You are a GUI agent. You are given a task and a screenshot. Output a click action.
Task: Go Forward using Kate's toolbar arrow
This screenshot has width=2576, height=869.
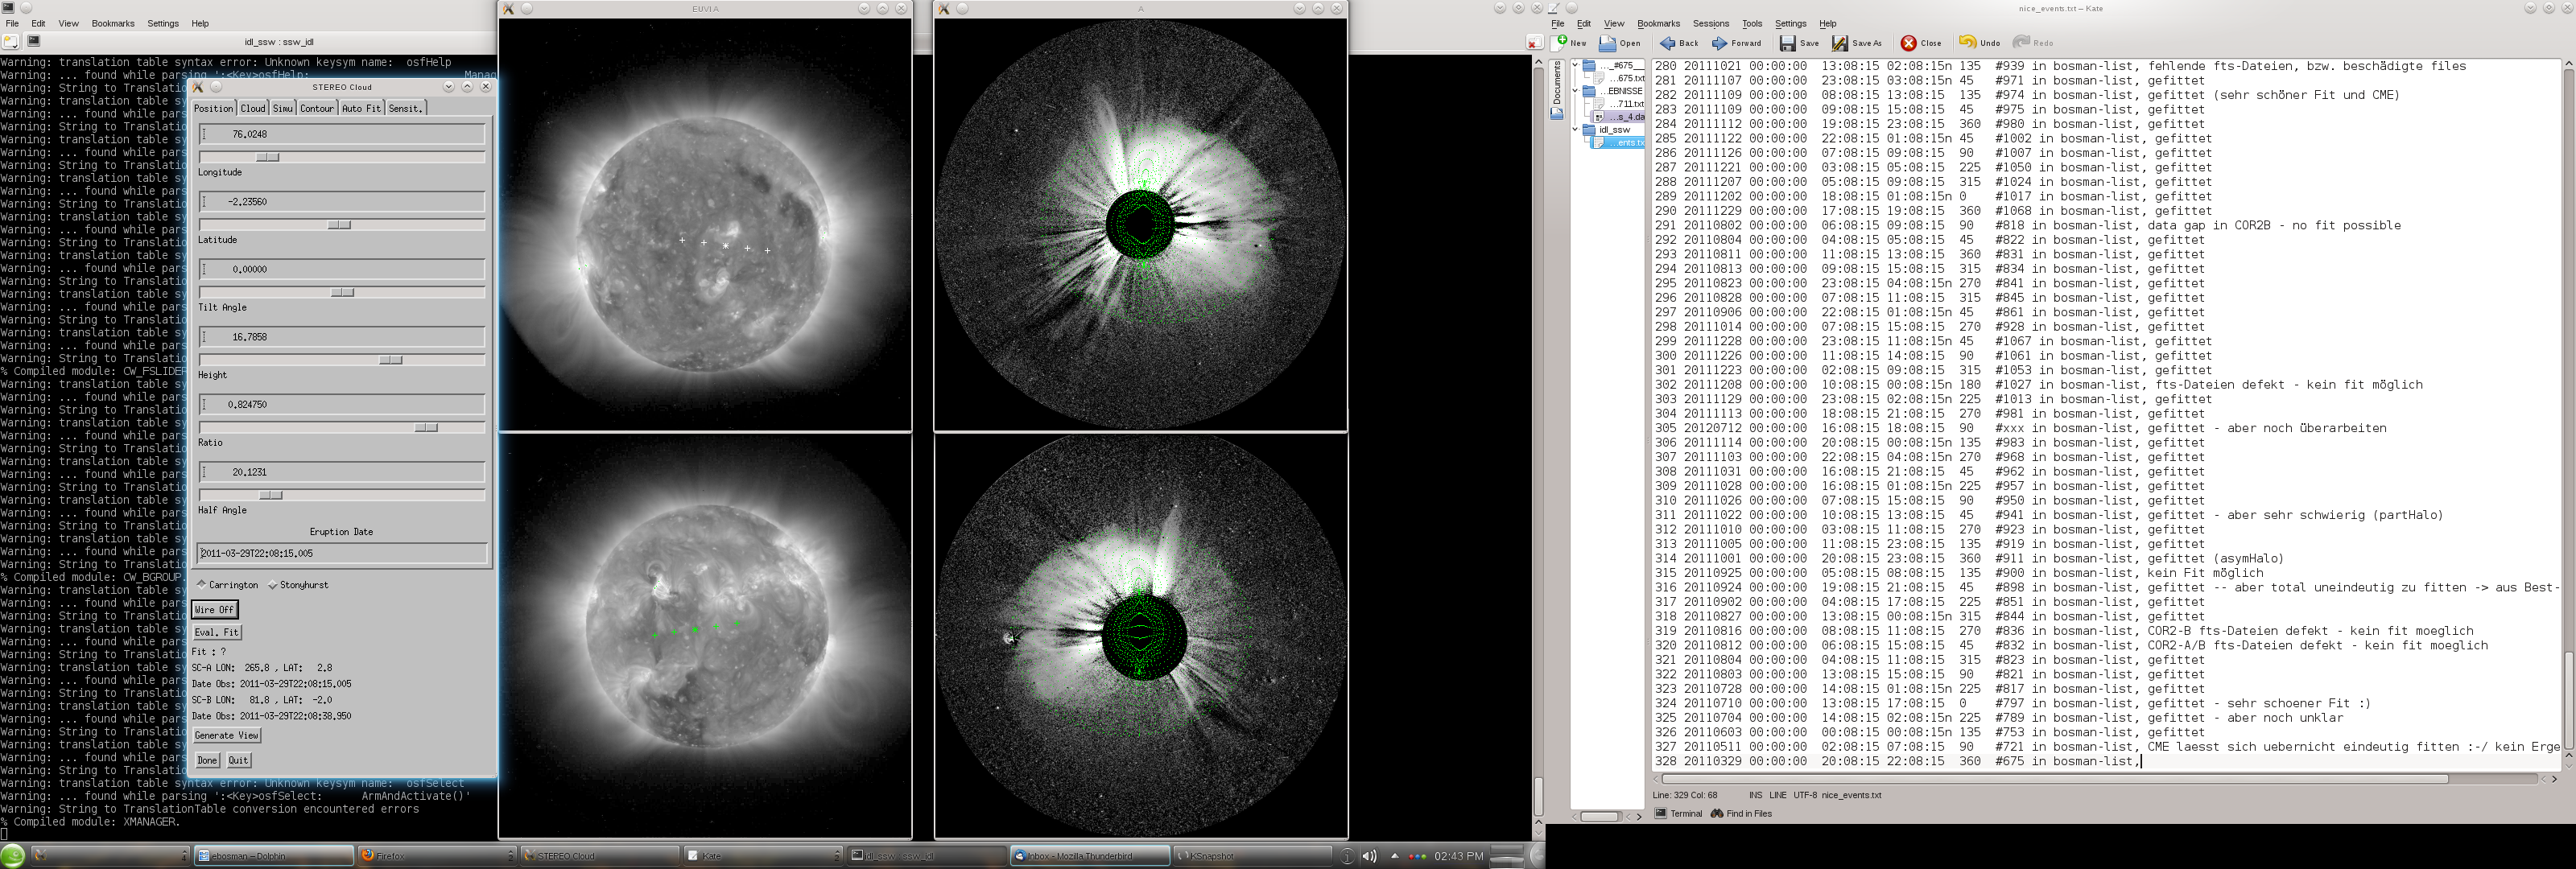tap(1720, 43)
